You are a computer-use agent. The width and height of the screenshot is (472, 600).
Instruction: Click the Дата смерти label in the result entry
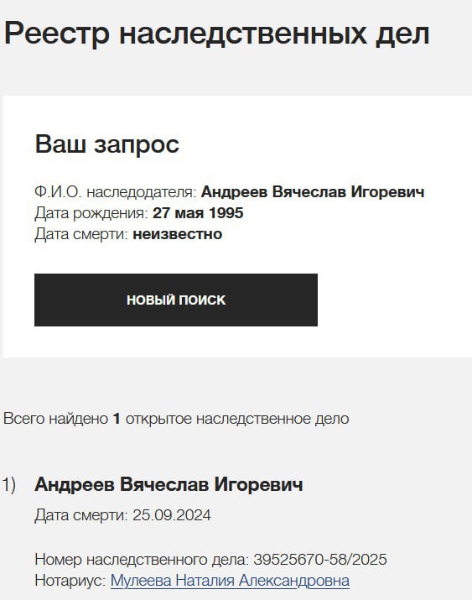click(81, 515)
